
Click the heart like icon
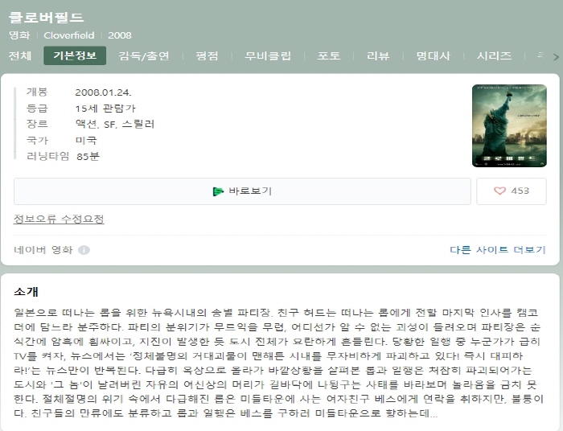499,191
